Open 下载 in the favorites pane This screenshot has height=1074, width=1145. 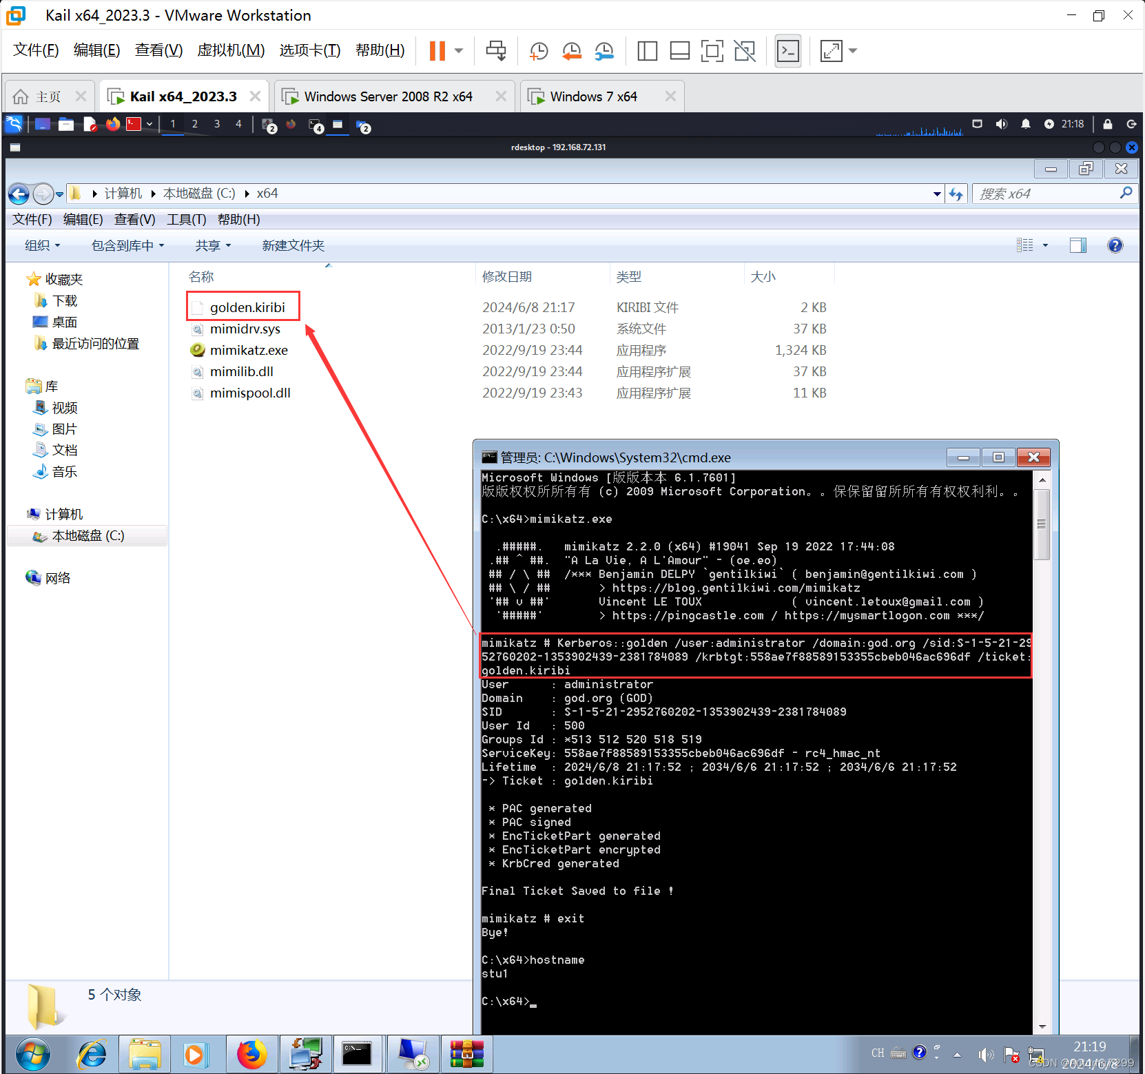click(x=65, y=301)
